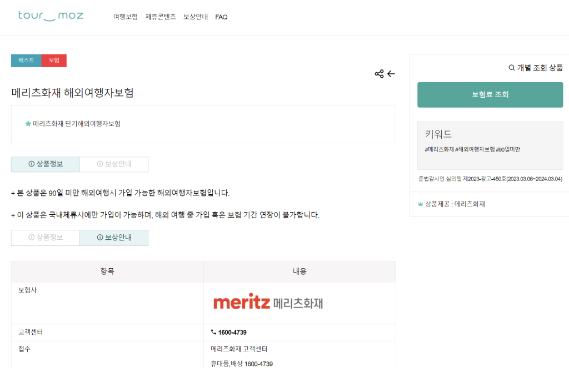The height and width of the screenshot is (368, 569).
Task: Open the 보상안내 top menu item
Action: coord(196,17)
